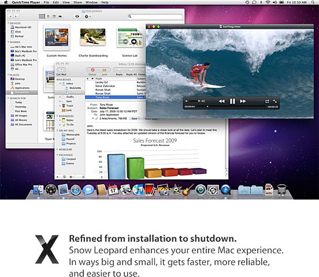Expand Trash mailbox in Mail
319x277 pixels.
click(60, 106)
